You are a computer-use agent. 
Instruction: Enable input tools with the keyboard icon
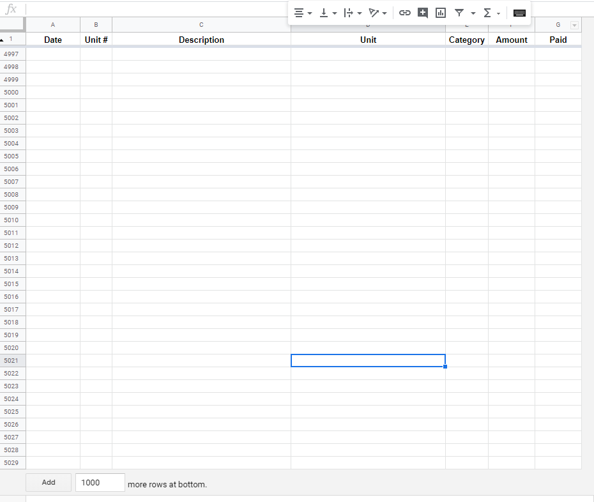tap(519, 12)
